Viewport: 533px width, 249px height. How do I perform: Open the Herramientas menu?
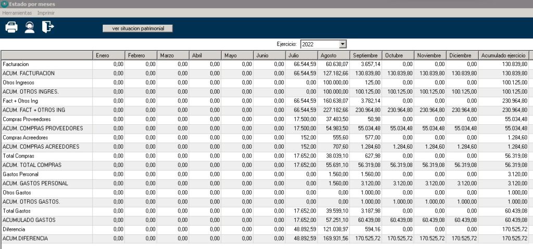click(x=17, y=12)
